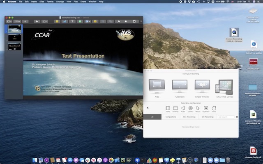This screenshot has width=263, height=164.
Task: Add a comment using the yellow note icon
Action: click(95, 21)
